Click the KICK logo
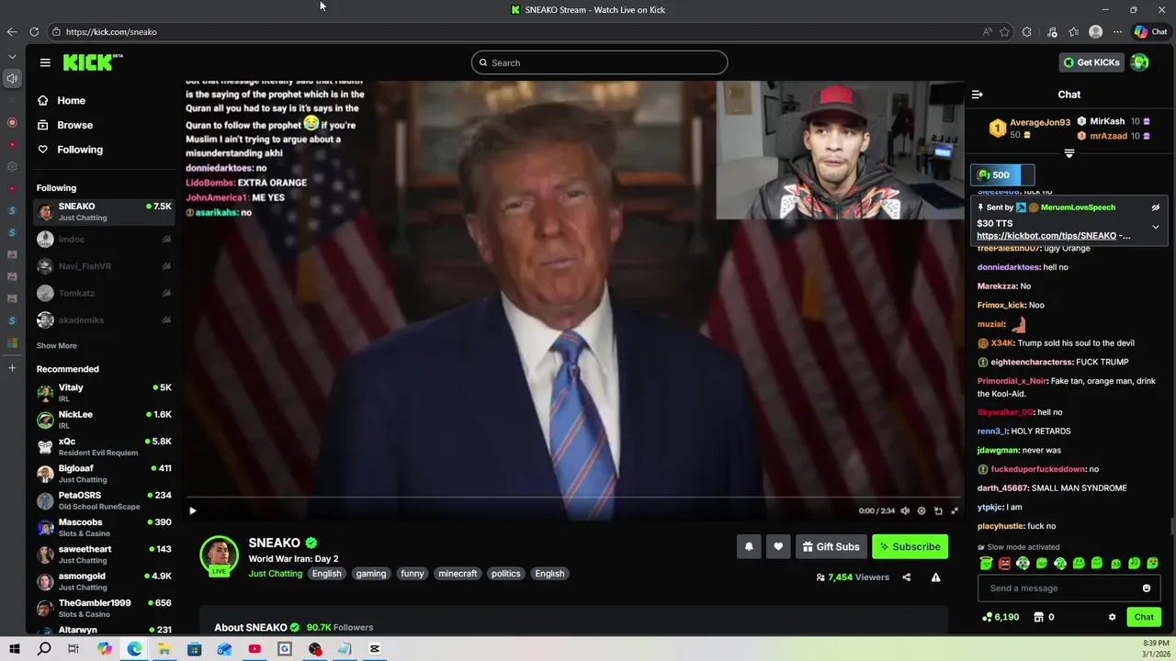This screenshot has height=661, width=1176. click(93, 62)
